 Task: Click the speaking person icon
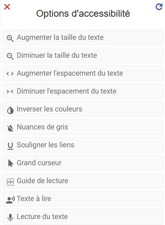coord(10,200)
